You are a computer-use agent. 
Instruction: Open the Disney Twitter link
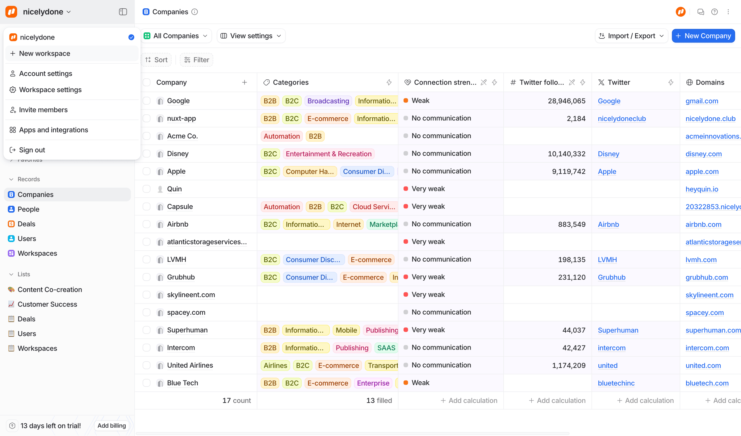tap(609, 154)
